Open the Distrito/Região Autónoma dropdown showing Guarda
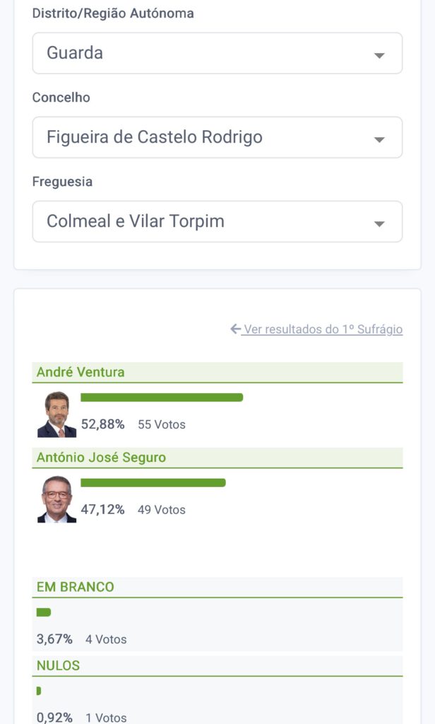Viewport: 435px width, 724px height. (217, 53)
